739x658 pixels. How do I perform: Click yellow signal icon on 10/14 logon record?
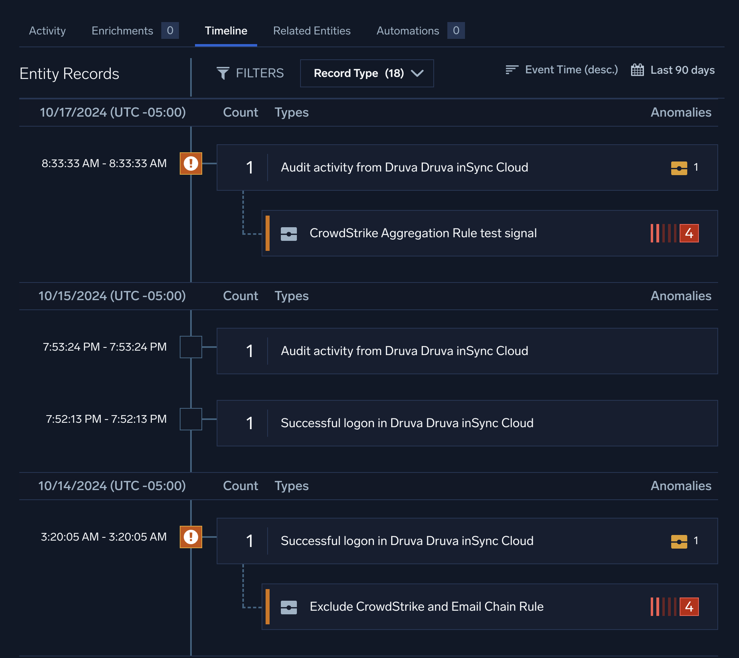tap(679, 541)
